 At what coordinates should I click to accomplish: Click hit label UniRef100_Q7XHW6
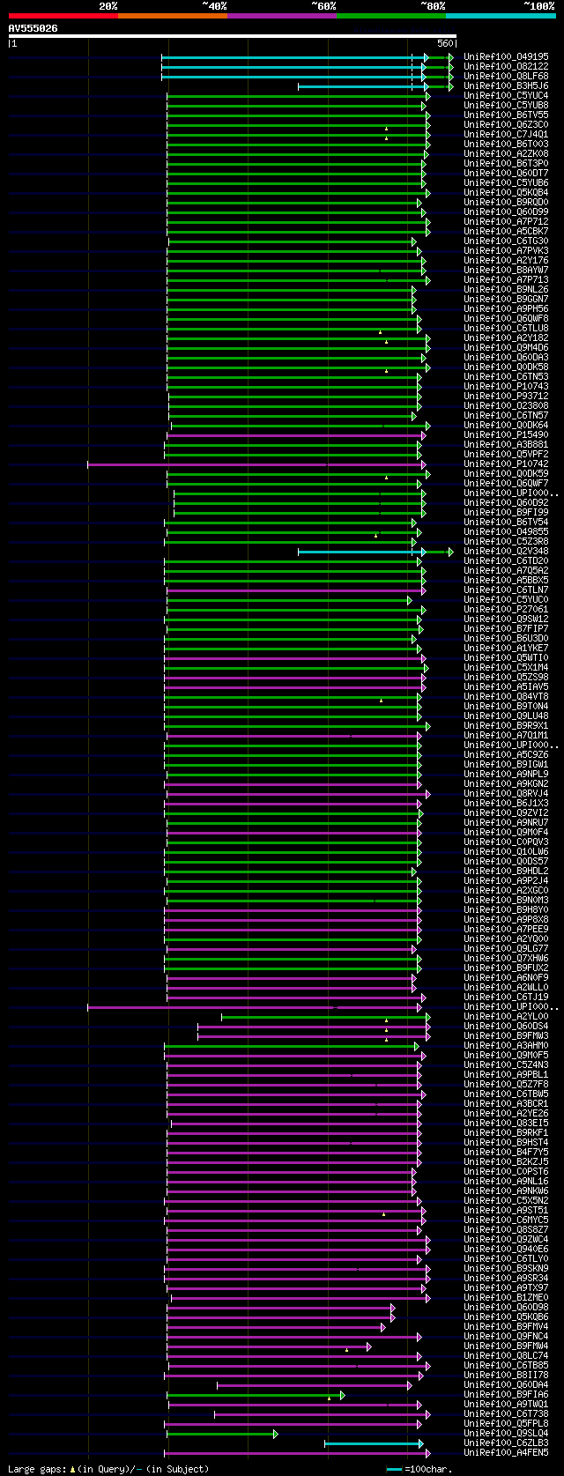click(506, 959)
